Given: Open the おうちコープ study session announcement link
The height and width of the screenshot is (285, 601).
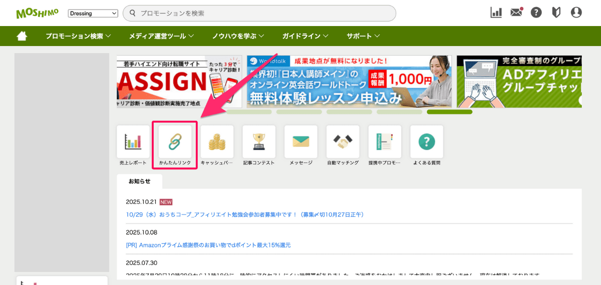Looking at the screenshot, I should [x=246, y=214].
